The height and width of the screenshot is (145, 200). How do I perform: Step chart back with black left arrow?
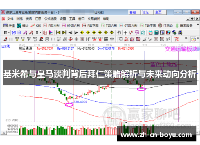70,32
